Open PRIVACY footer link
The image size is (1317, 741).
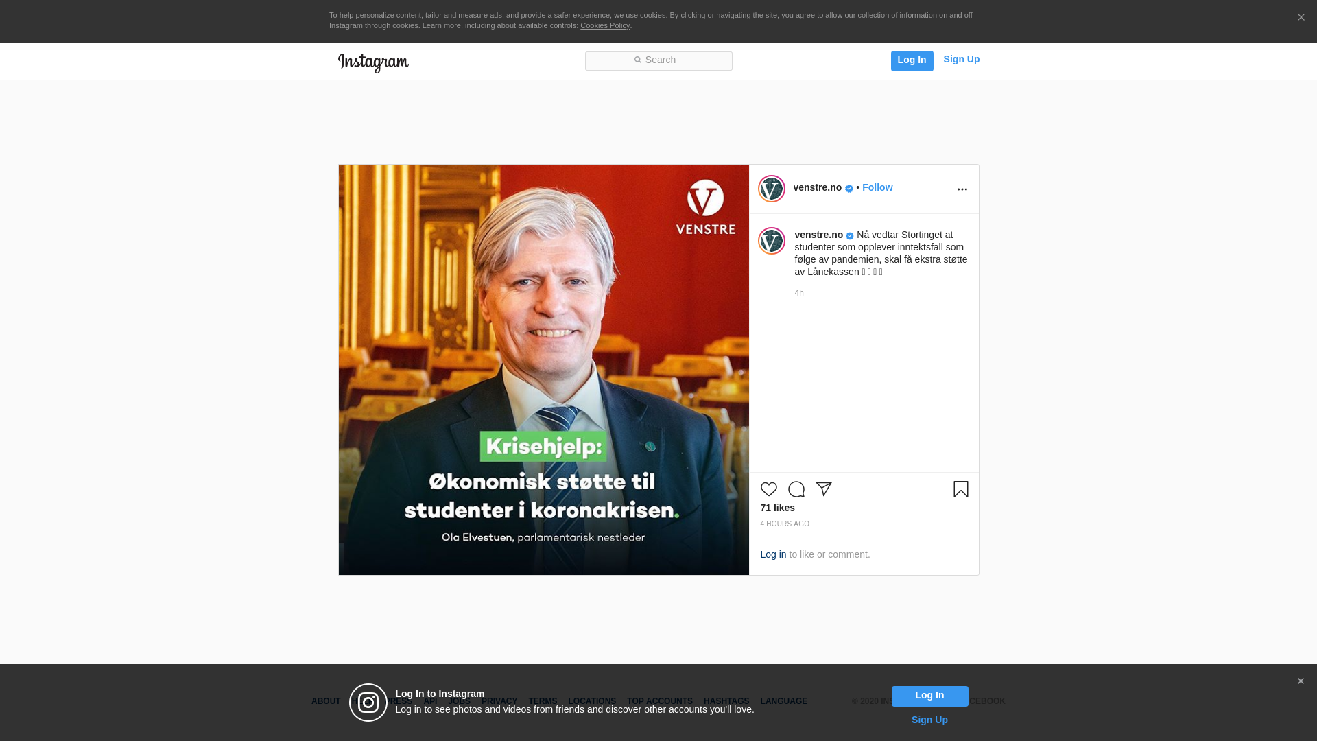click(499, 701)
